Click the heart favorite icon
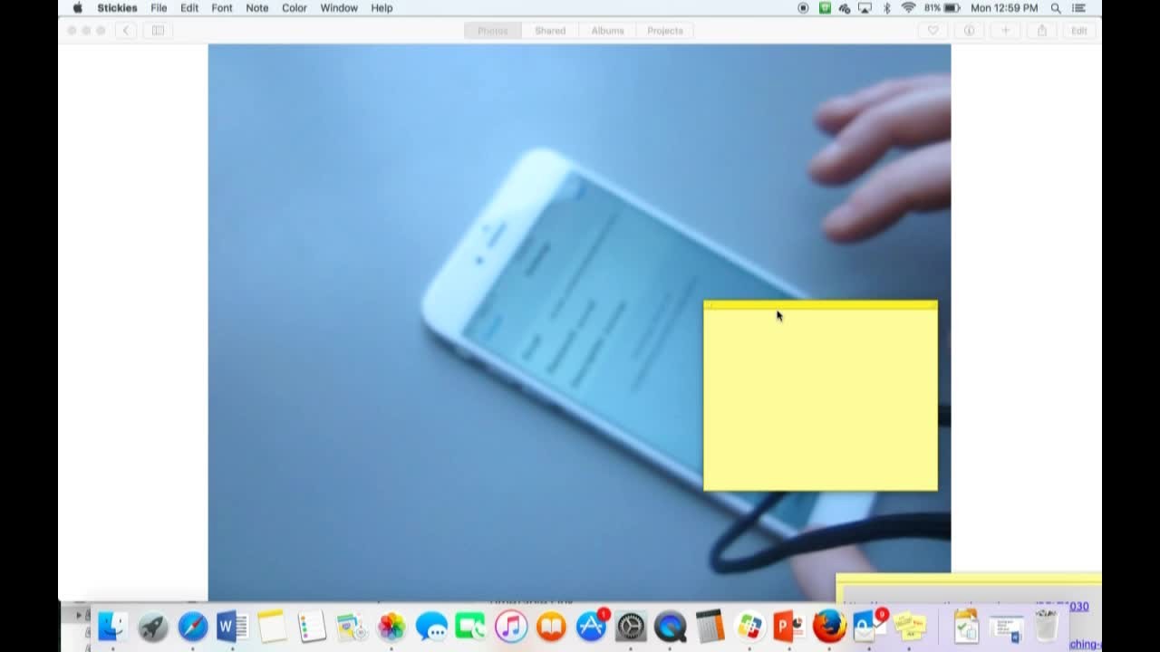This screenshot has height=652, width=1160. coord(933,31)
